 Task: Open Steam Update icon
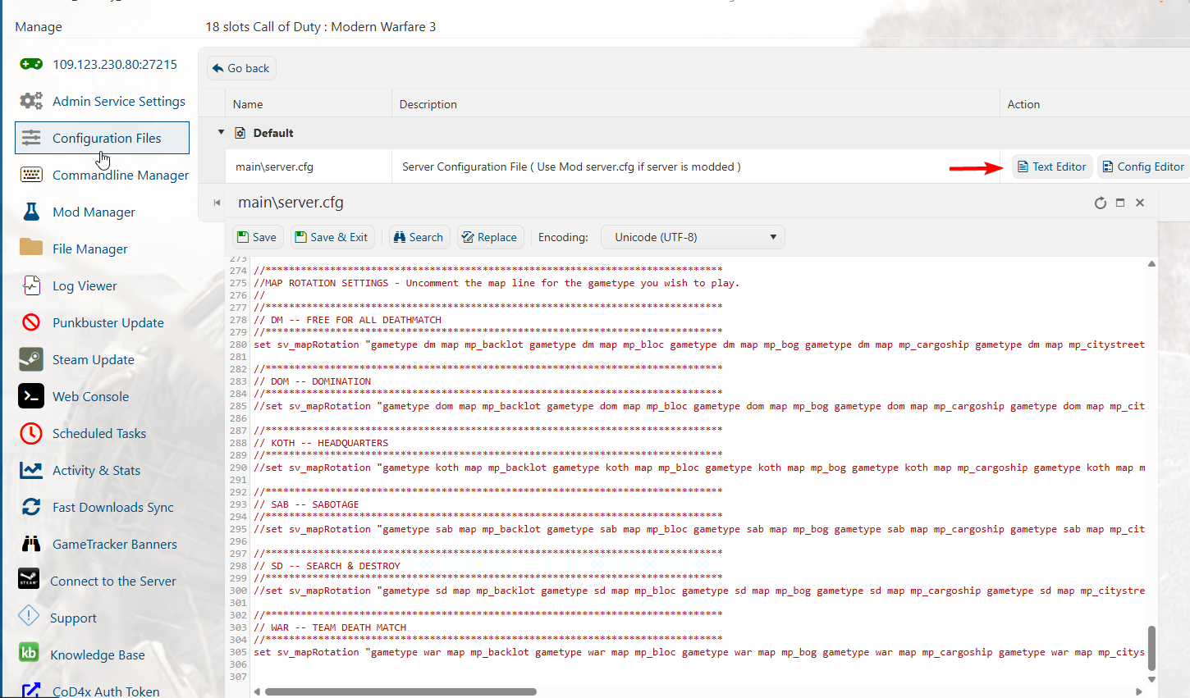[31, 359]
